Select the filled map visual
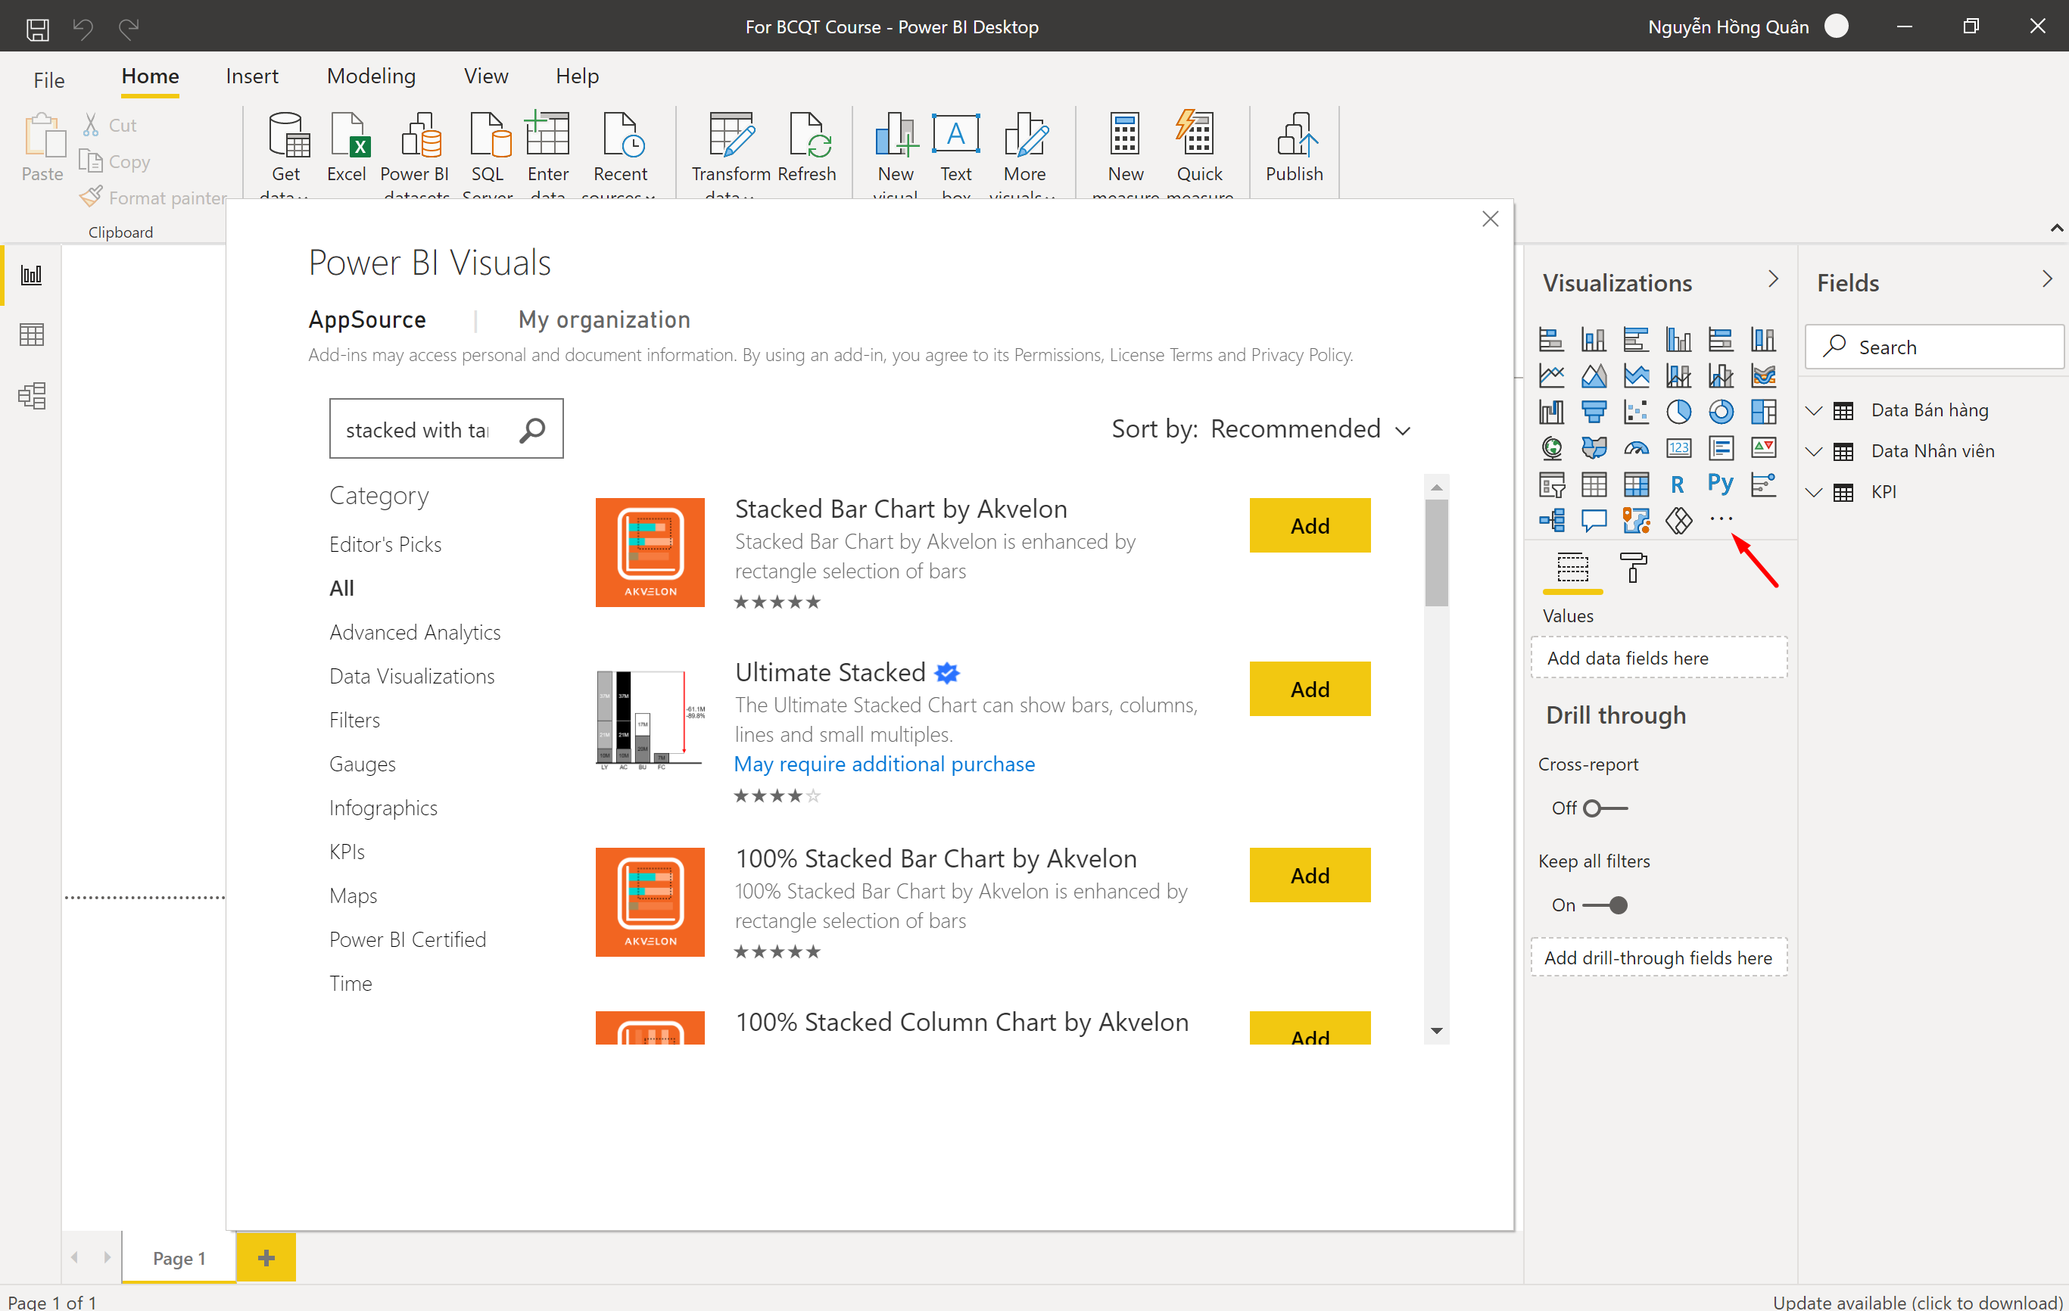This screenshot has height=1311, width=2069. coord(1593,447)
